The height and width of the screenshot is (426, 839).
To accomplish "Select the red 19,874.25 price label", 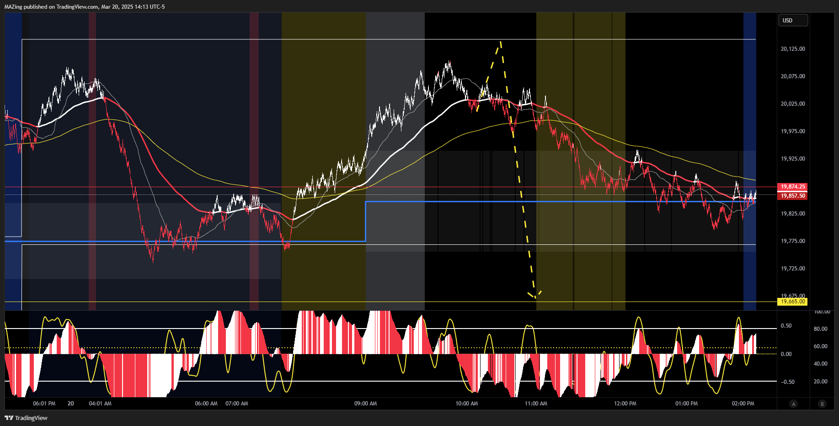I will pos(792,187).
